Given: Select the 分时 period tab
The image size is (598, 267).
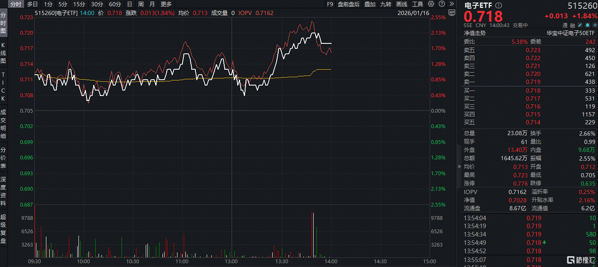Looking at the screenshot, I should coord(15,4).
